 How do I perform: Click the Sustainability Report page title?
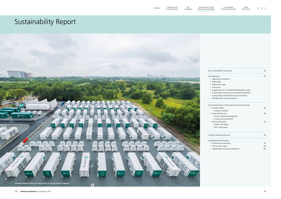point(45,22)
